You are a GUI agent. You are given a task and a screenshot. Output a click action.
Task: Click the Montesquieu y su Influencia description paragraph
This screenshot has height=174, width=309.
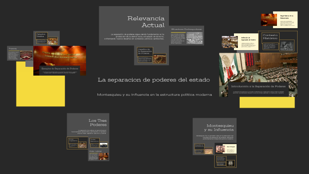(215, 137)
